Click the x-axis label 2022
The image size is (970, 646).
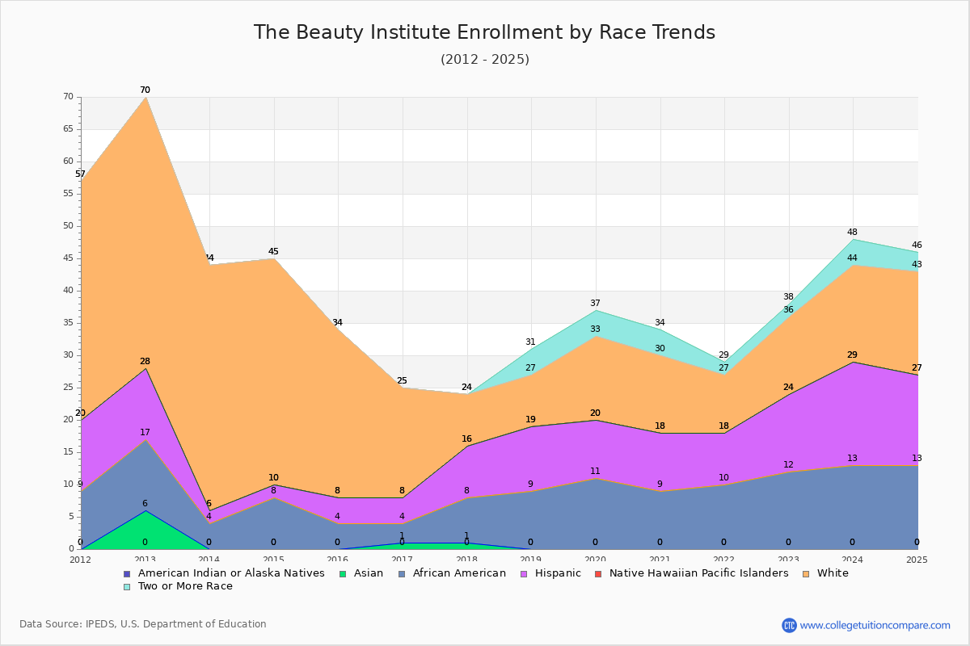click(x=724, y=560)
